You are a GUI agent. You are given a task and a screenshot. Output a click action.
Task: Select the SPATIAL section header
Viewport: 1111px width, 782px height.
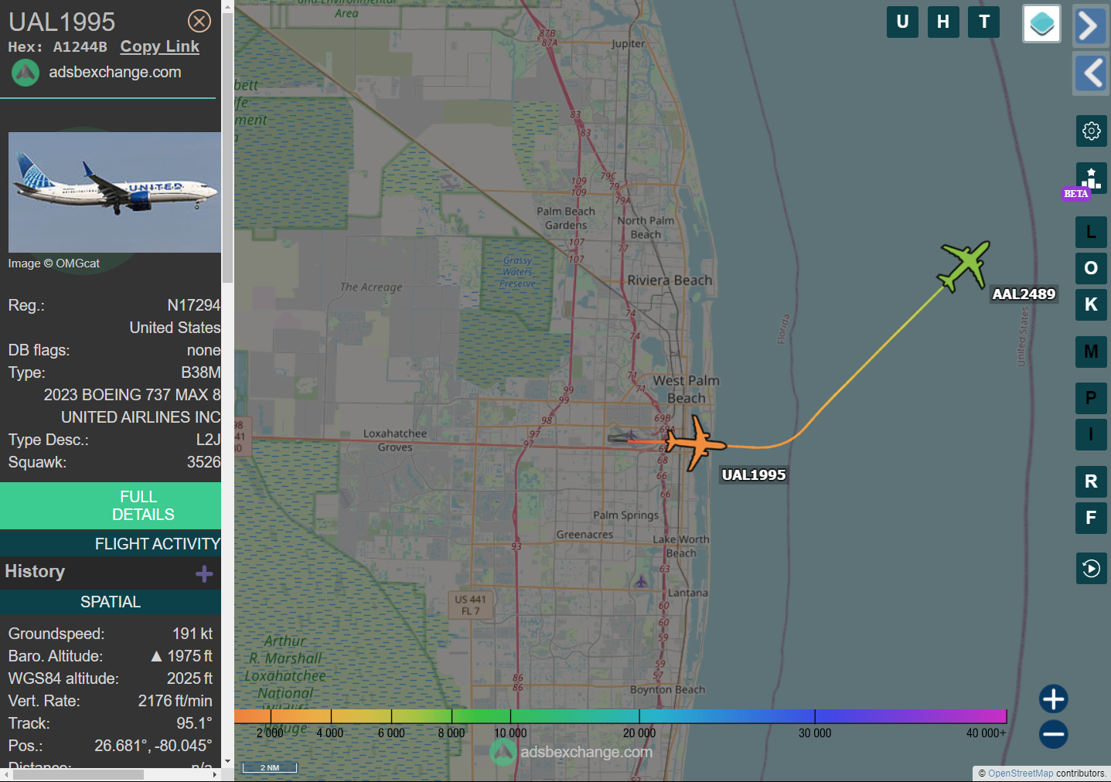(x=111, y=602)
